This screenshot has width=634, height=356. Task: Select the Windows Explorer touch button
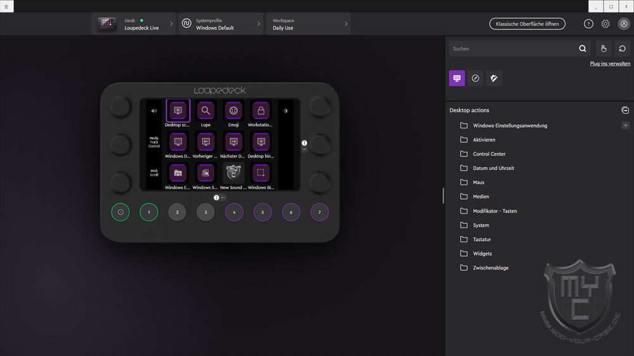click(178, 173)
